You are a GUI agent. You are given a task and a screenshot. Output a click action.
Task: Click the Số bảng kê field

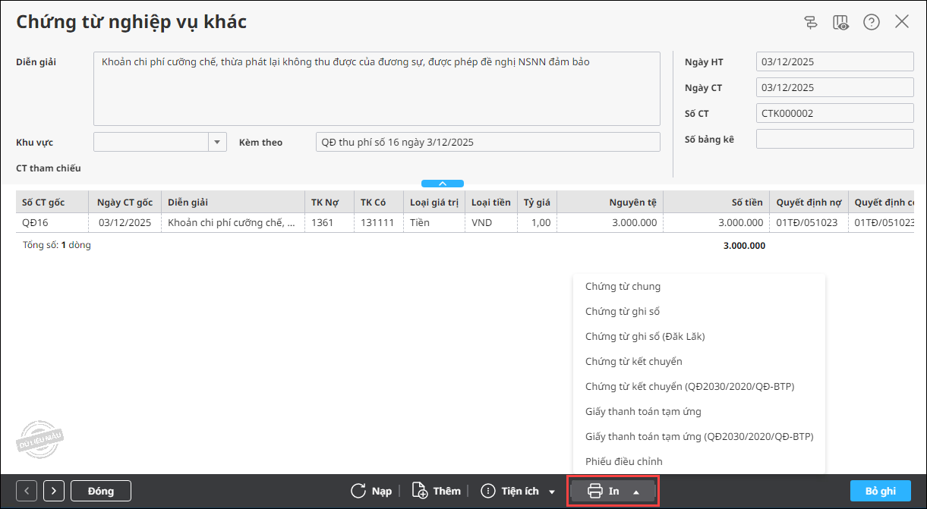[835, 139]
